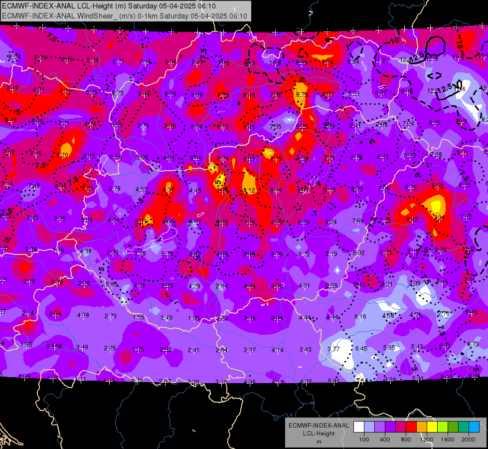Click the wind shear value 8.68
Screen dimensions: 488x449
click(x=197, y=94)
